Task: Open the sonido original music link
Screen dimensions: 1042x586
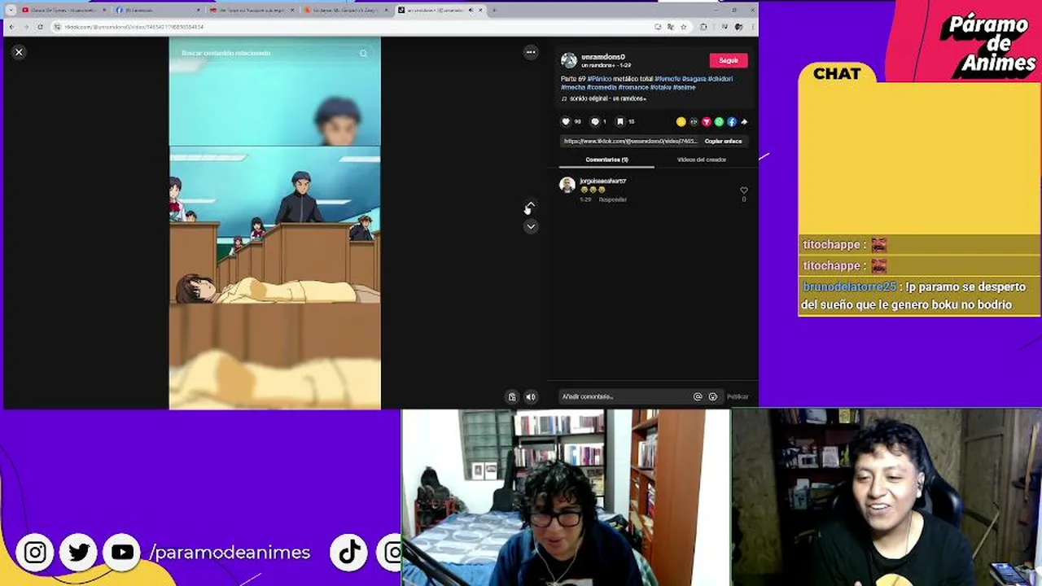Action: (607, 98)
